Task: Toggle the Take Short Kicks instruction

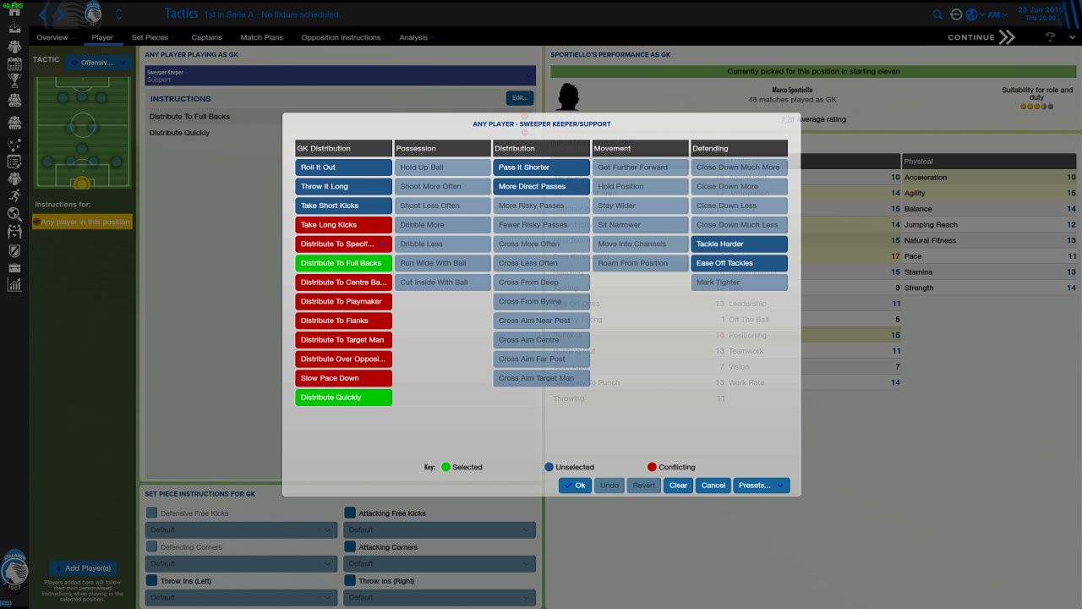Action: tap(343, 206)
